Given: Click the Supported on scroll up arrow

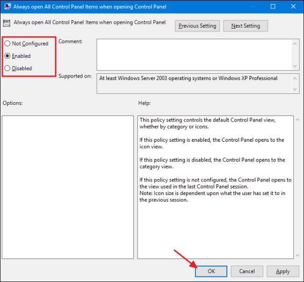Looking at the screenshot, I should point(295,78).
